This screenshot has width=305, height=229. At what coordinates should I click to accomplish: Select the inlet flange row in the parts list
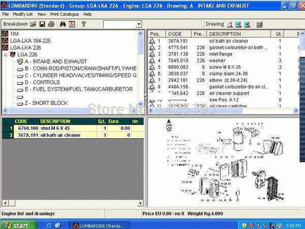(224, 54)
